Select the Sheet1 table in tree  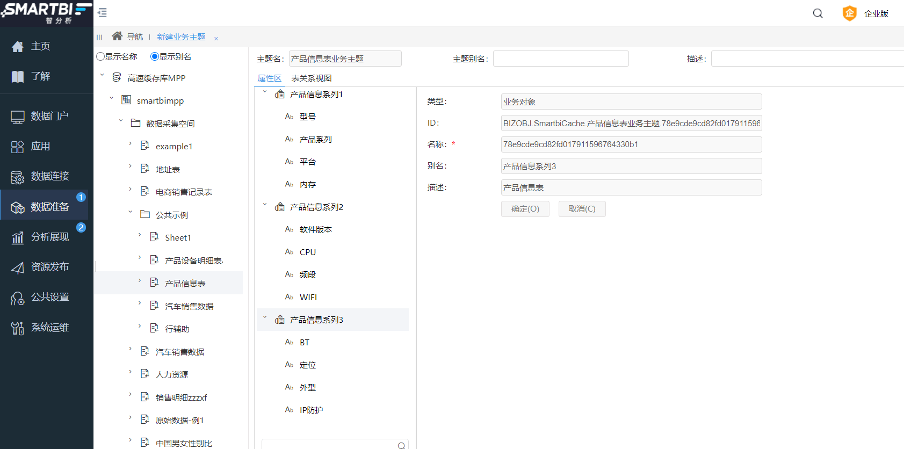(x=178, y=237)
